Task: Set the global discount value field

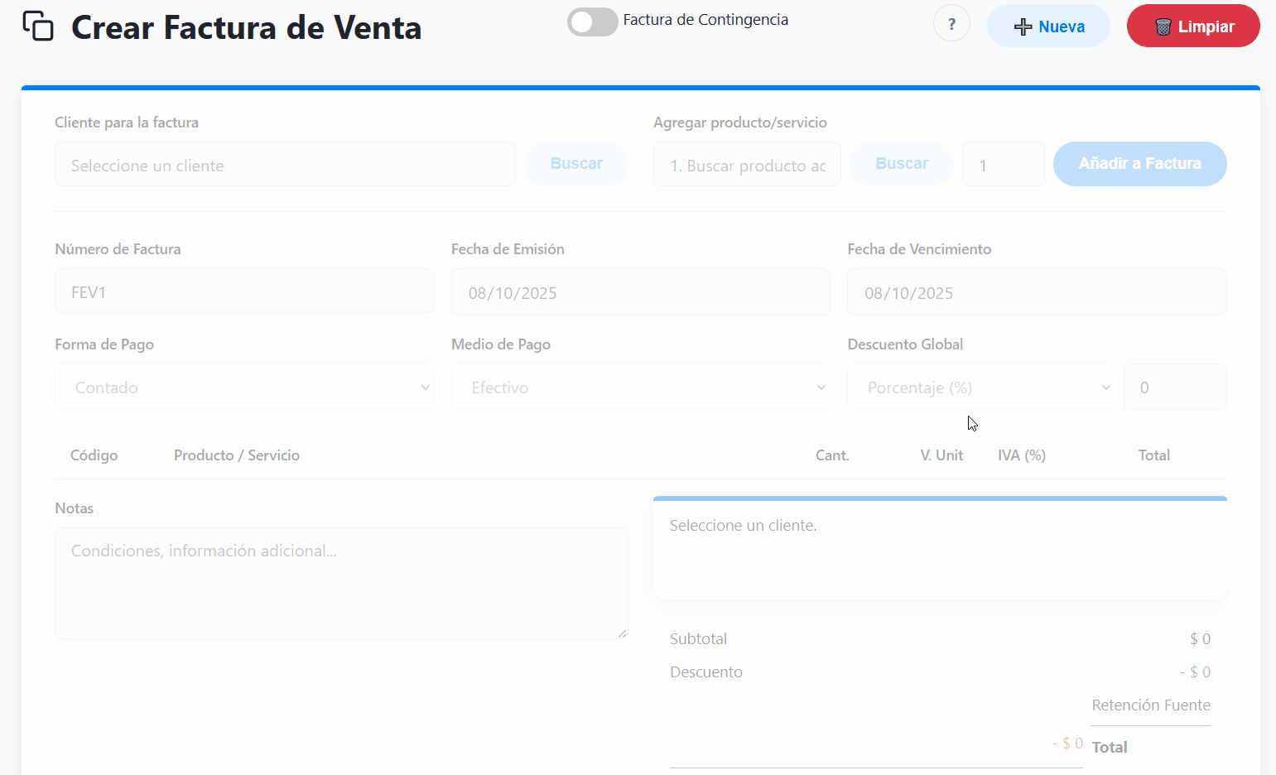Action: click(x=1174, y=386)
